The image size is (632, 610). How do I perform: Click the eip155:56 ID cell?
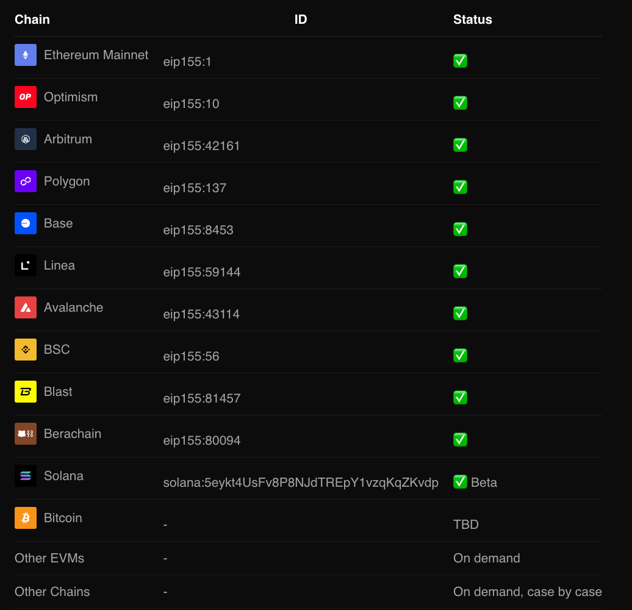point(191,356)
